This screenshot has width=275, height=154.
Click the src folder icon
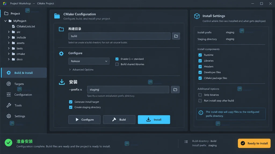pos(13,32)
